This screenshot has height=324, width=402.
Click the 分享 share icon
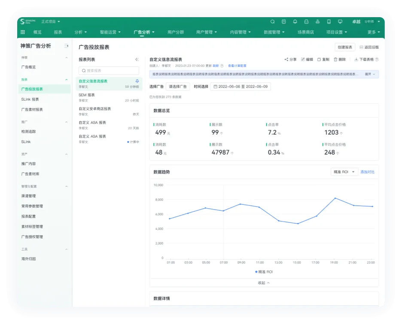pos(286,60)
